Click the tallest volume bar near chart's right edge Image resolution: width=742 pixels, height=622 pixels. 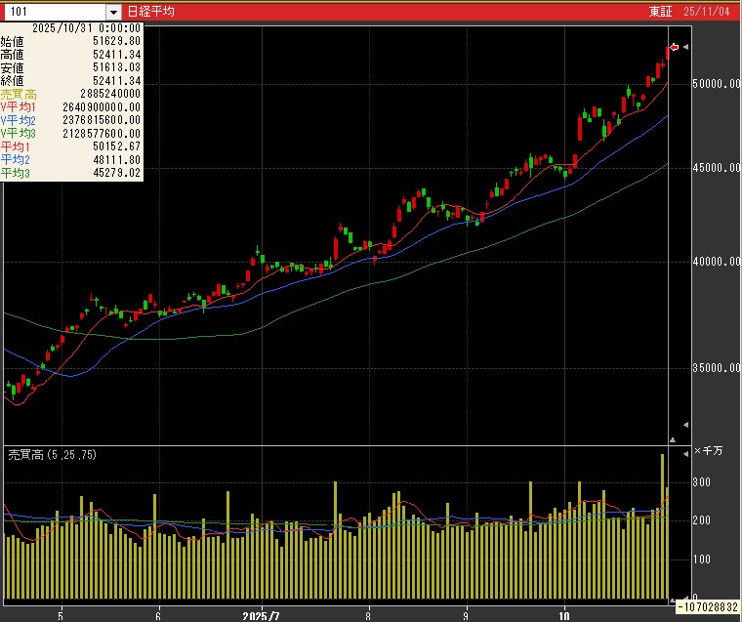(x=662, y=525)
